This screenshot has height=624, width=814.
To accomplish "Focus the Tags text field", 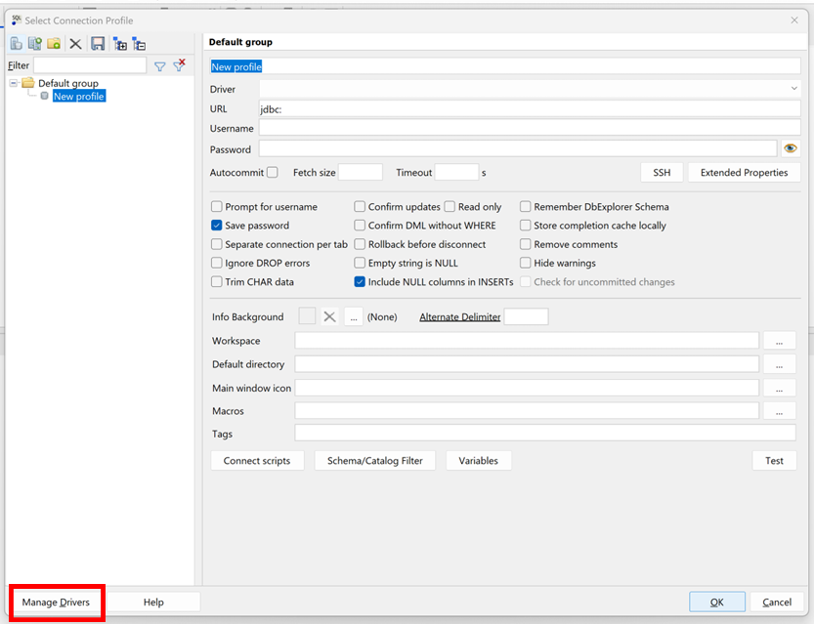I will [x=545, y=434].
